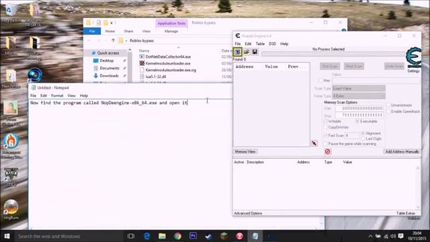The image size is (430, 242).
Task: Switch to the Share tab in File Explorer
Action: [128, 32]
